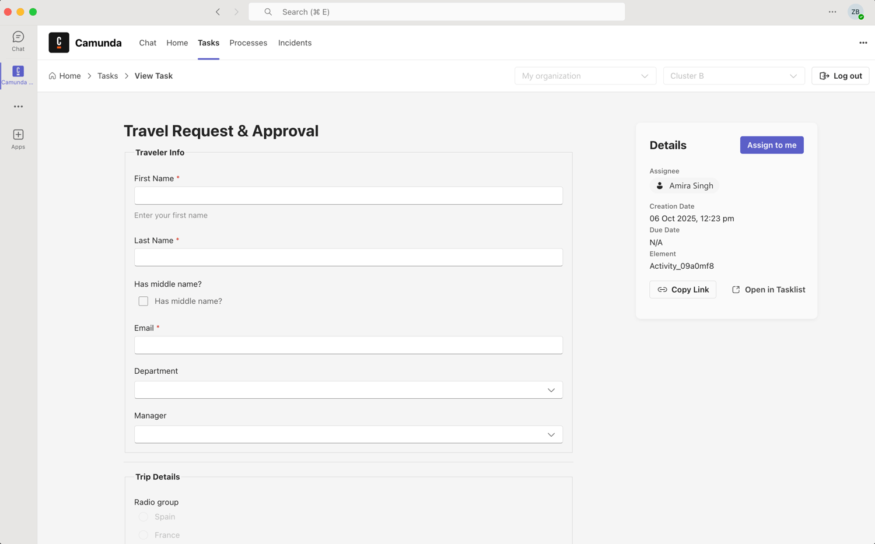Click the Assign to me button
Viewport: 875px width, 544px height.
[x=771, y=145]
